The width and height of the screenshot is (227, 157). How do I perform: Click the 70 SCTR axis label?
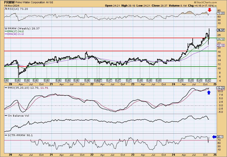(x=219, y=140)
